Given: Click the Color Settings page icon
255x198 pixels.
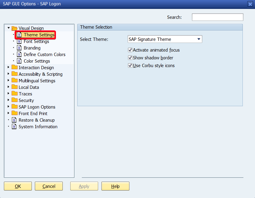Looking at the screenshot, I should pos(19,61).
